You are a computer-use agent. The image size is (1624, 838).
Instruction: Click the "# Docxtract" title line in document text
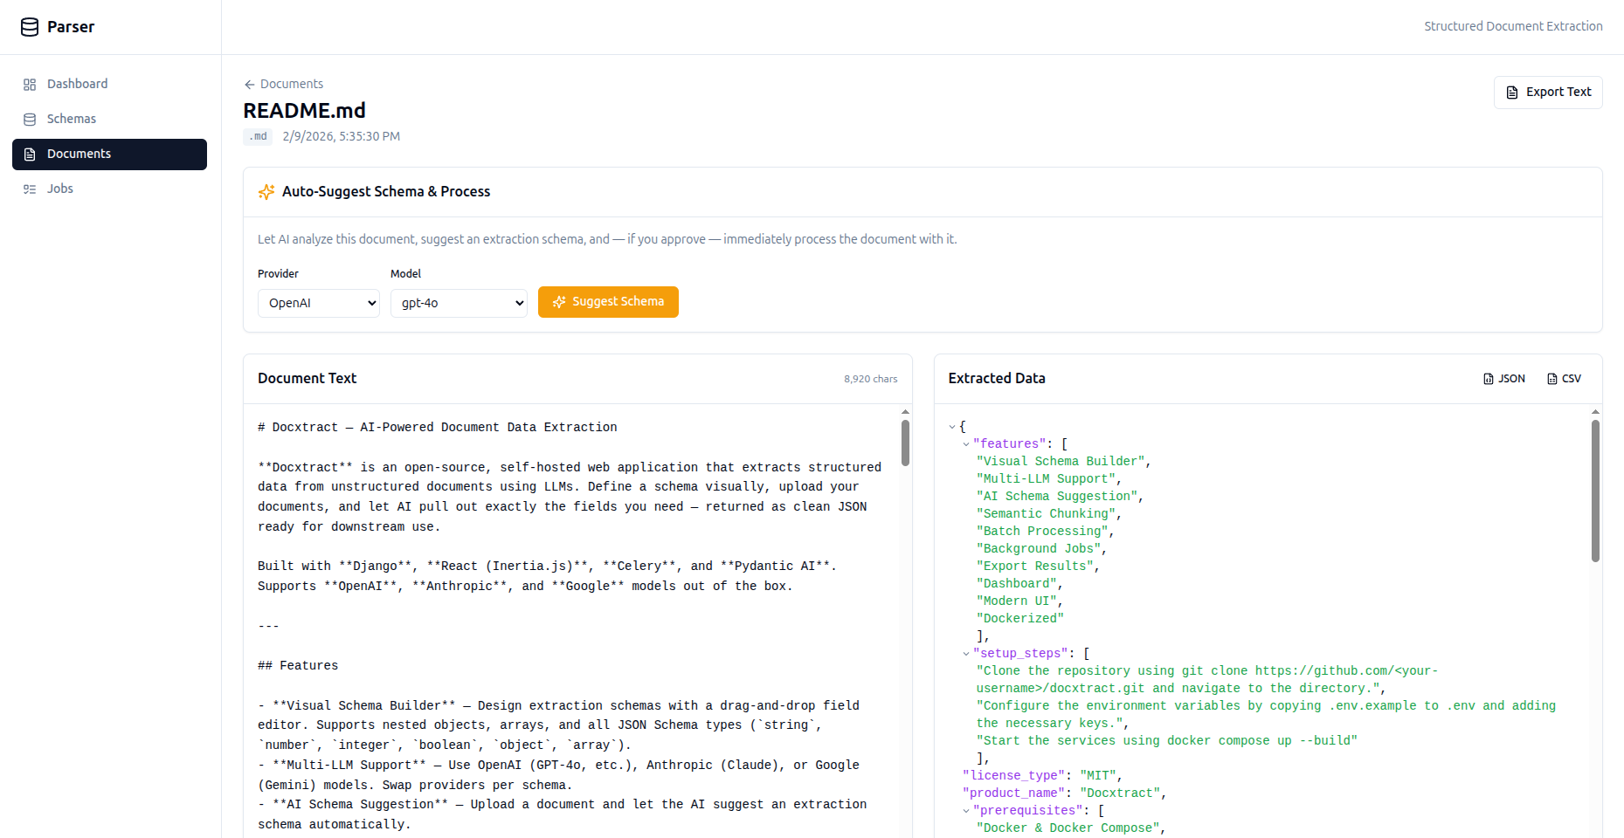pyautogui.click(x=438, y=428)
